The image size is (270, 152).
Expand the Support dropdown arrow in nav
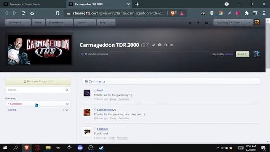click(x=93, y=22)
